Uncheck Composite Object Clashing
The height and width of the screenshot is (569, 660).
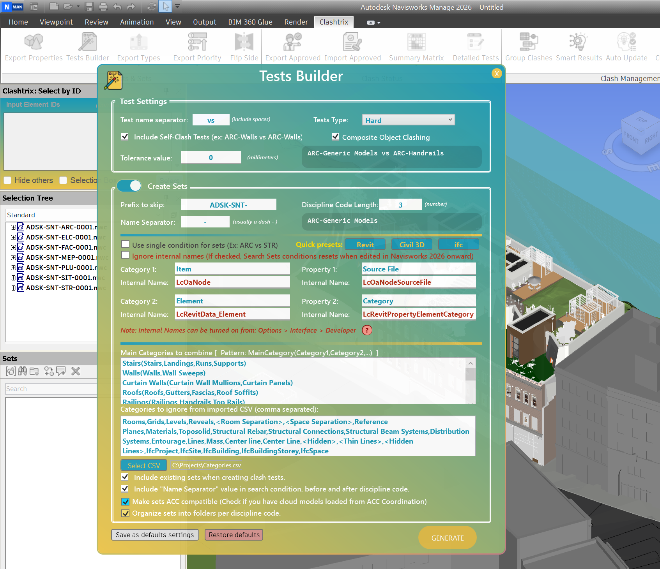pyautogui.click(x=335, y=137)
